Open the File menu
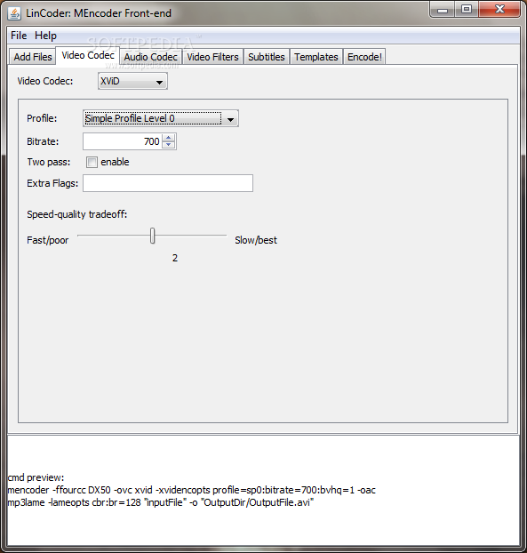The height and width of the screenshot is (553, 527). tap(19, 36)
